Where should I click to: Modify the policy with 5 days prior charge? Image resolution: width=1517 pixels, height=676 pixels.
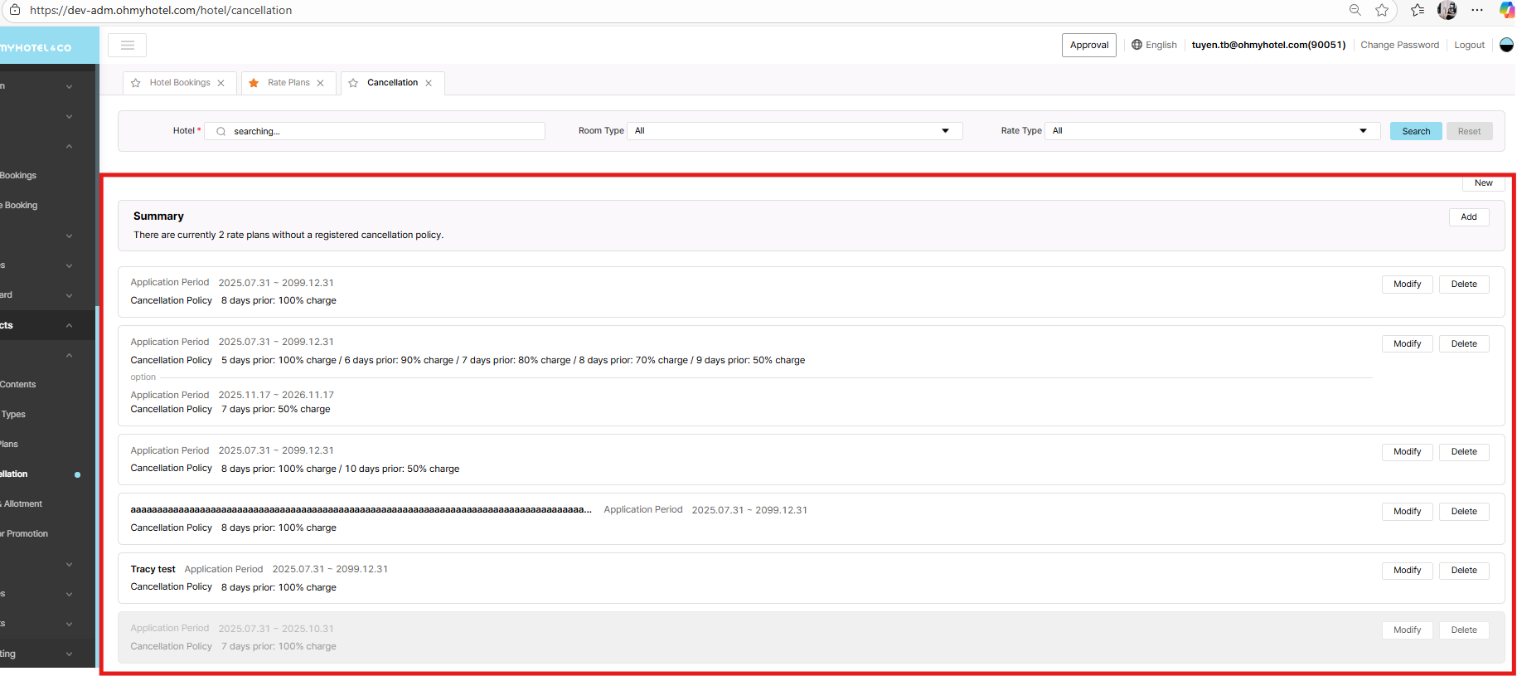coord(1407,344)
